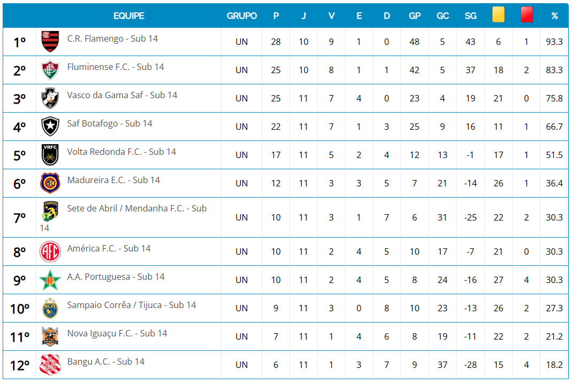This screenshot has height=385, width=573.
Task: Click the yellow card column header
Action: click(498, 15)
